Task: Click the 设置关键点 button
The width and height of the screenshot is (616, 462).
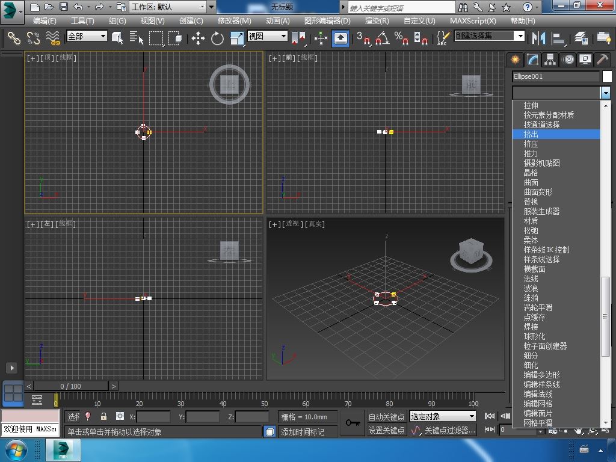Action: [386, 430]
